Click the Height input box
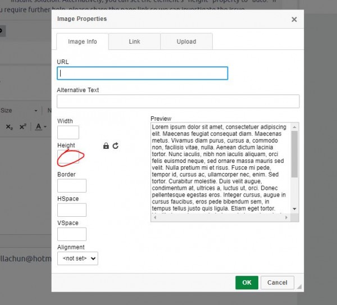This screenshot has width=337, height=305. (68, 157)
